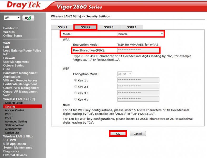Select Key 2 radio button
This screenshot has width=207, height=158.
tap(76, 86)
